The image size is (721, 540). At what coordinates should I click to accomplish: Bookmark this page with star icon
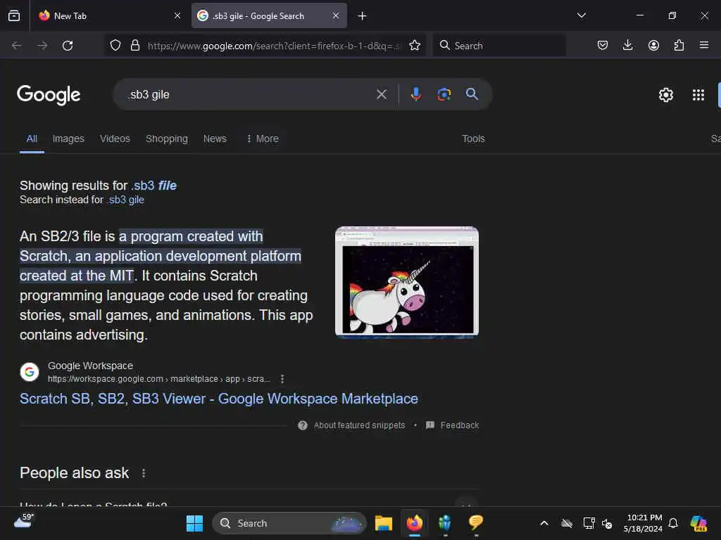point(415,45)
